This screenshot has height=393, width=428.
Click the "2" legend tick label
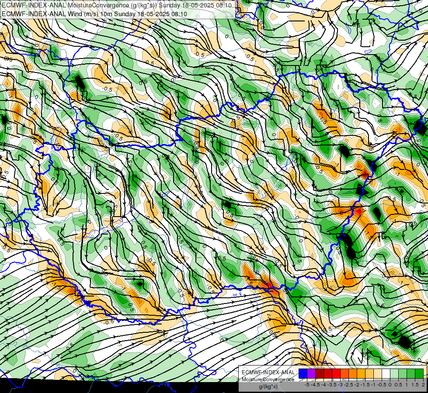click(423, 385)
